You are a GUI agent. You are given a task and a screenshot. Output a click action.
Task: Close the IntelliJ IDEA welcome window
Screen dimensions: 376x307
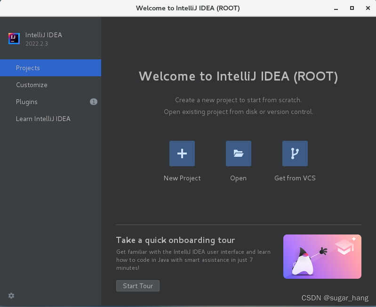point(368,8)
